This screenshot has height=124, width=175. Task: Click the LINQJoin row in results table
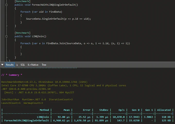coord(87,117)
